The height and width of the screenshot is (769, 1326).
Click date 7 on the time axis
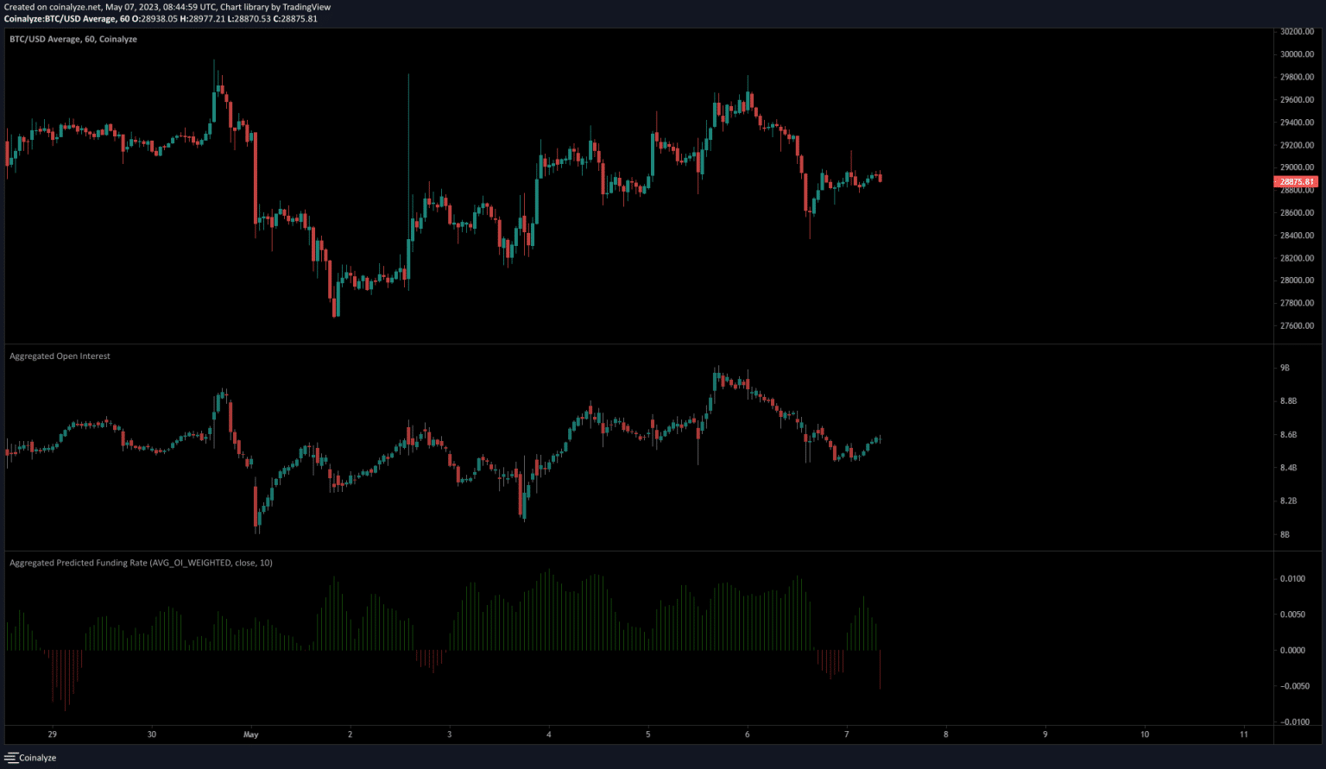(x=847, y=734)
